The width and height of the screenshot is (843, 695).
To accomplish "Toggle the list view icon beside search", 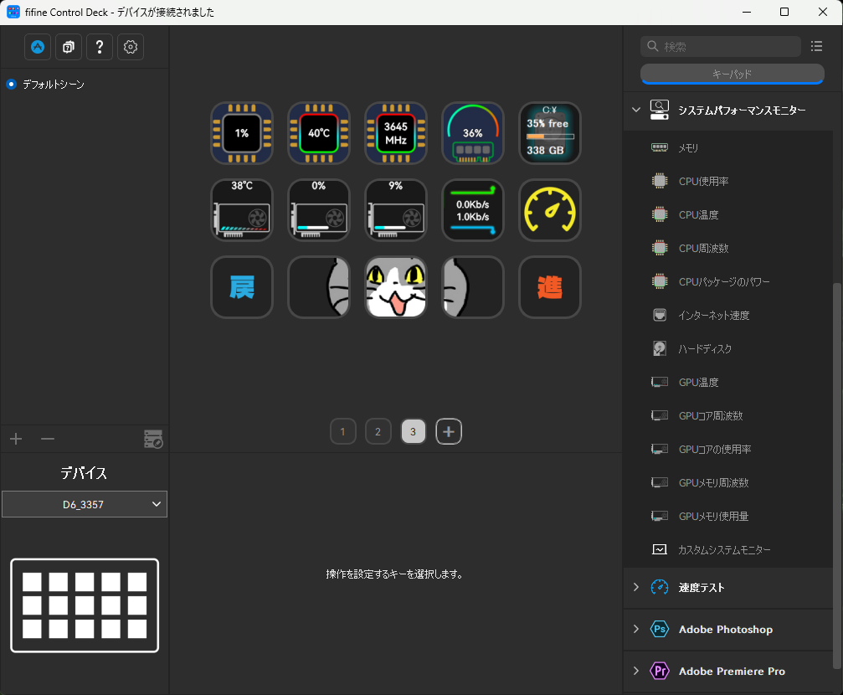I will (x=817, y=46).
